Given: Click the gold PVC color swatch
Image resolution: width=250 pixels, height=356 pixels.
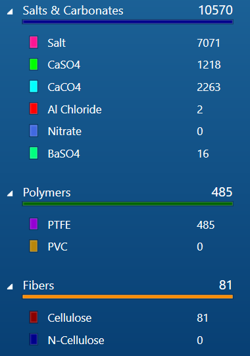Looking at the screenshot, I should click(34, 246).
